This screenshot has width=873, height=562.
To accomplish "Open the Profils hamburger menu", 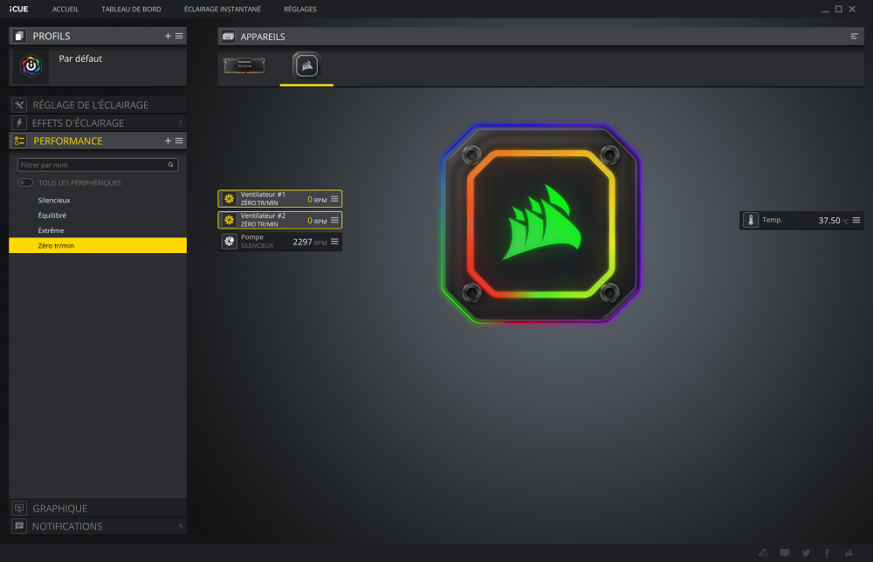I will [x=179, y=36].
